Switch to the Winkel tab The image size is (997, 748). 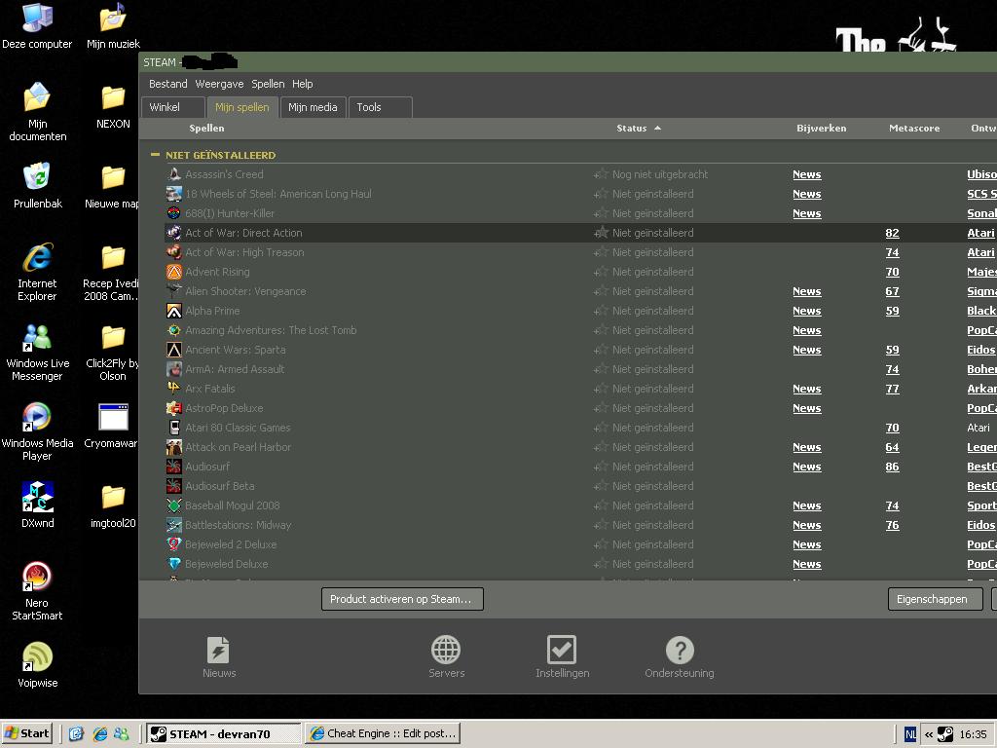coord(173,107)
